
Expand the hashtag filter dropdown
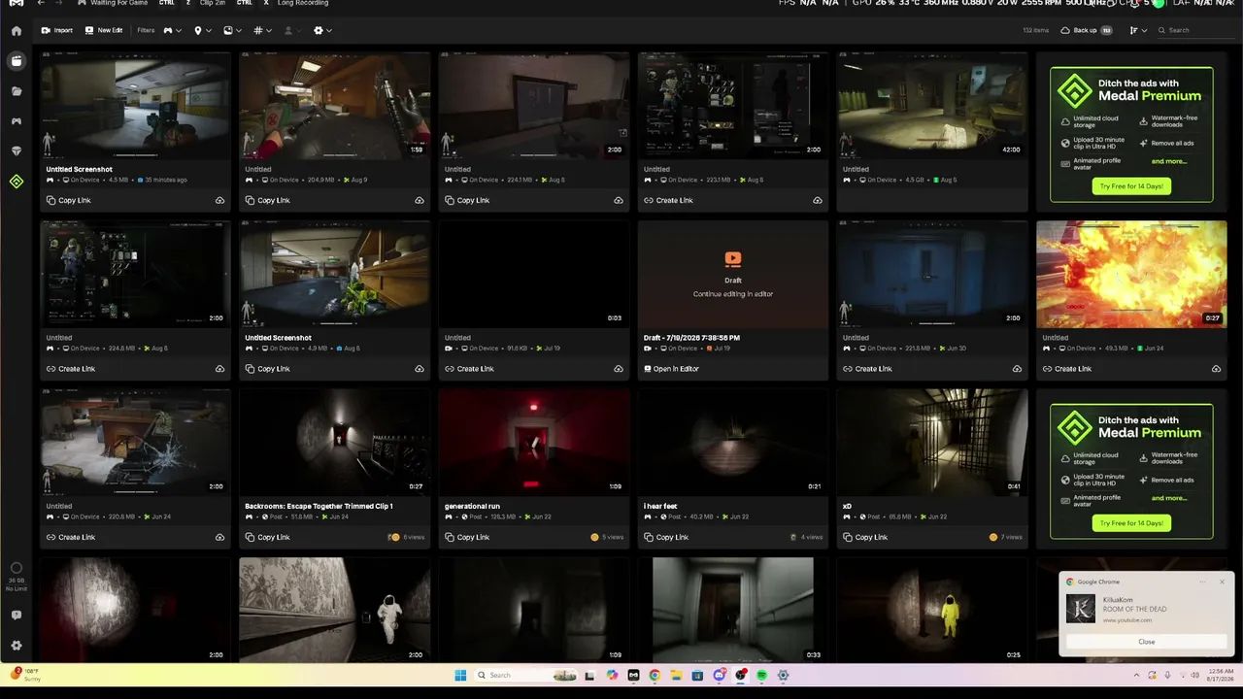coord(262,30)
